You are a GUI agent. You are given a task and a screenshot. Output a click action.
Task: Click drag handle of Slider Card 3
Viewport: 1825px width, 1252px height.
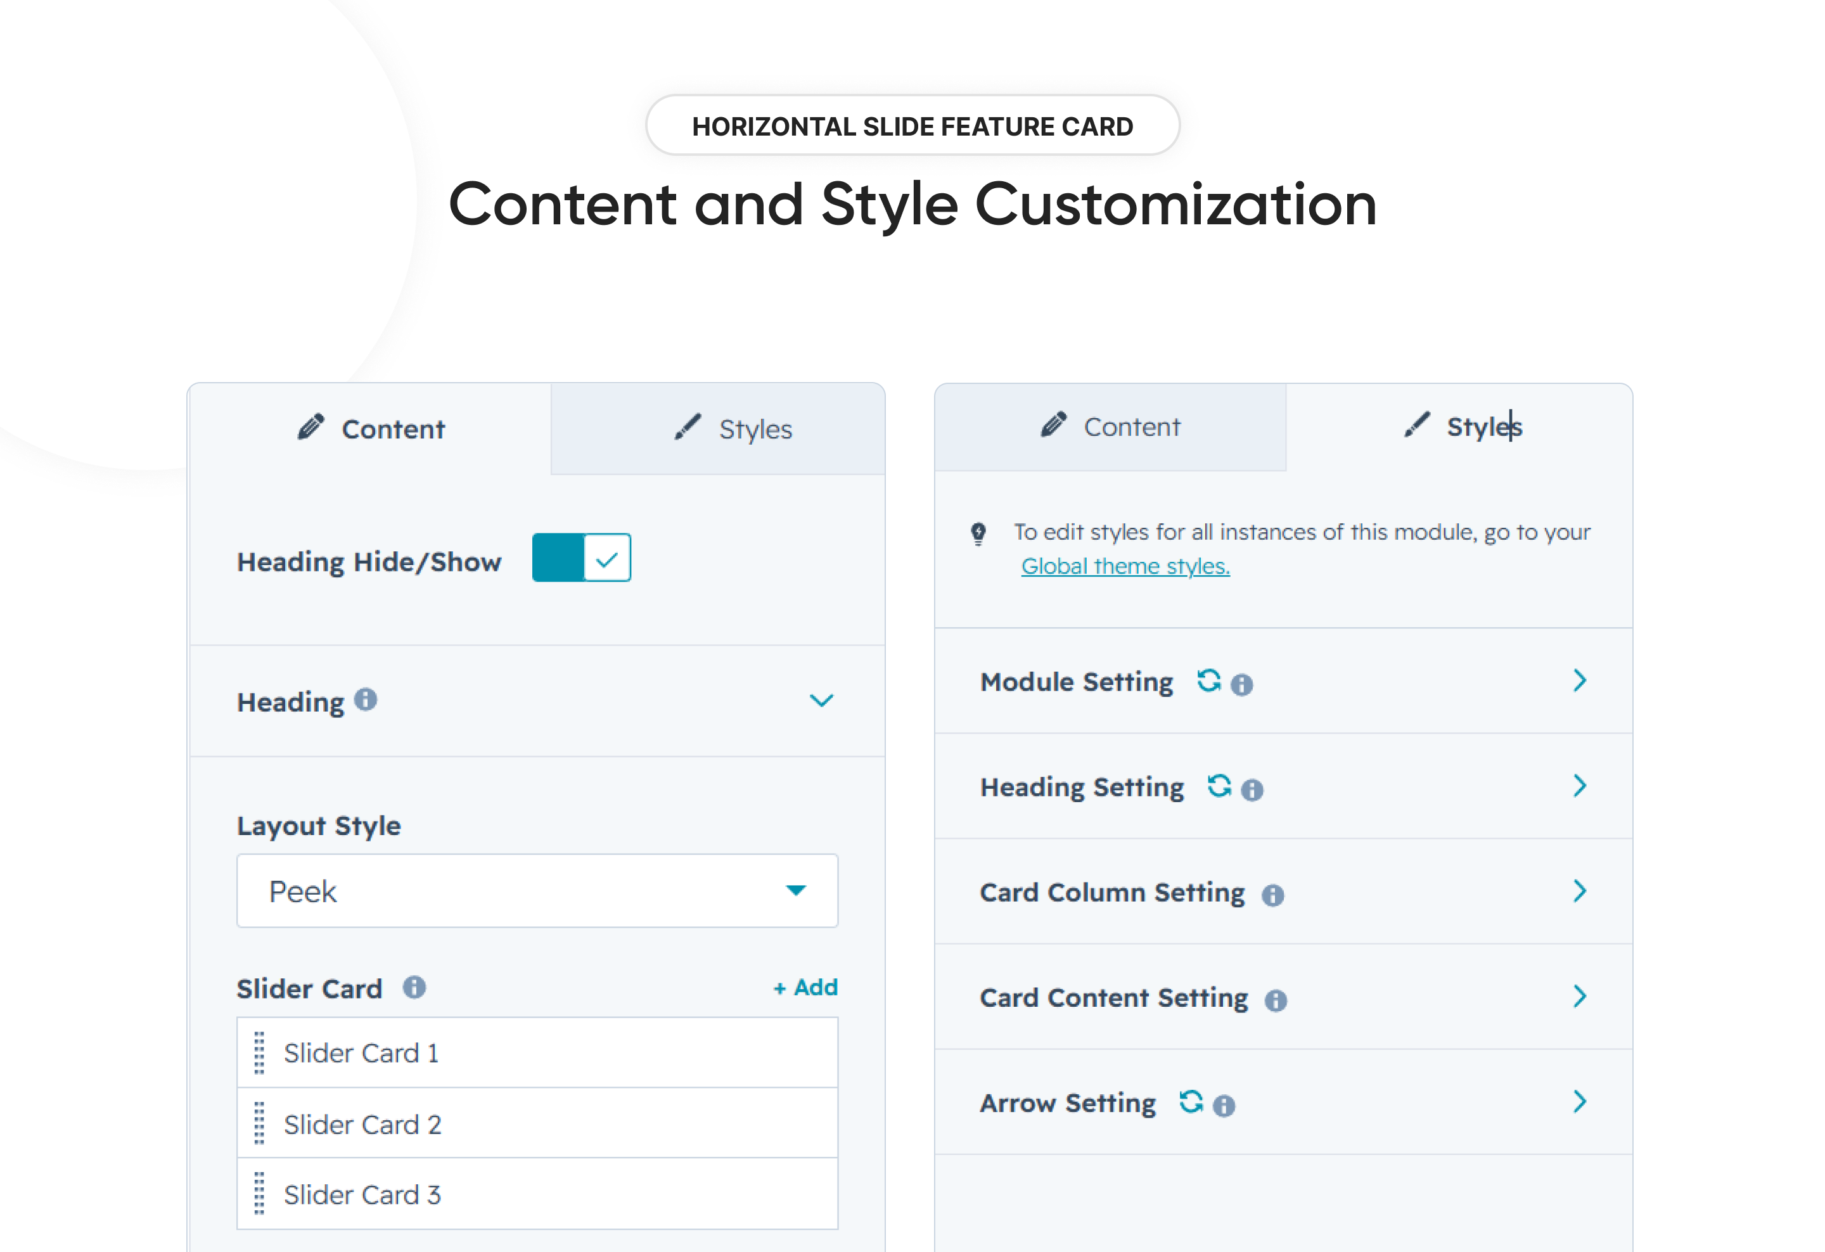tap(260, 1194)
